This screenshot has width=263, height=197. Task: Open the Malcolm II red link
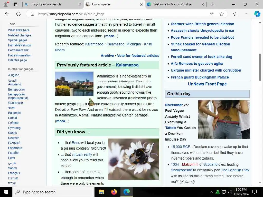point(190,164)
